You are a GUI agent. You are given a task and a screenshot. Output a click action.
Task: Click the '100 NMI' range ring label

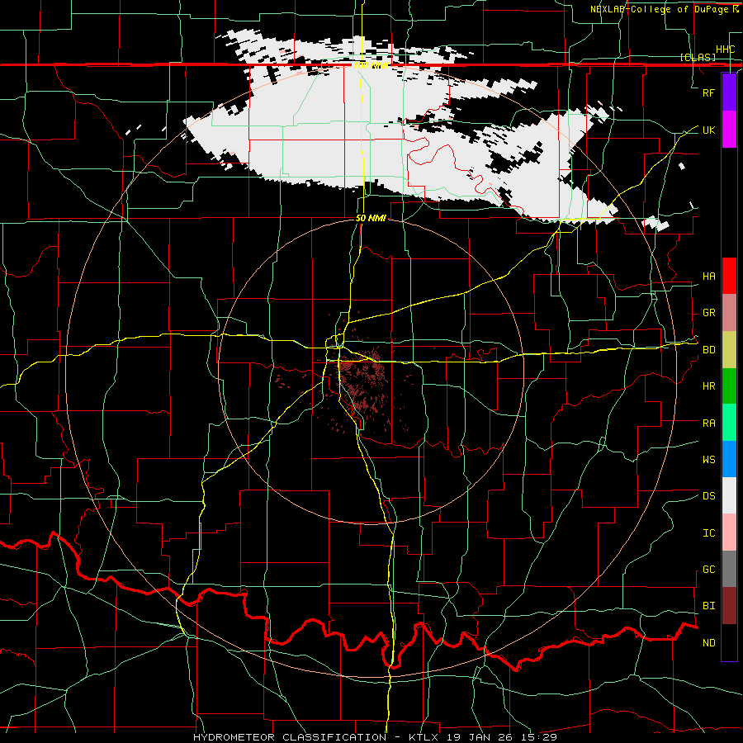371,65
